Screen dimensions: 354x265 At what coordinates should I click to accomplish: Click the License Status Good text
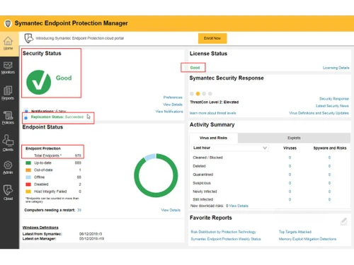(195, 68)
